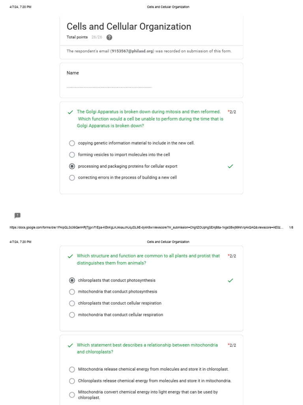Viewport: 303px width, 405px height.
Task: Click green checkmark beside mitochondria chloroplasts relationship question
Action: click(x=70, y=345)
